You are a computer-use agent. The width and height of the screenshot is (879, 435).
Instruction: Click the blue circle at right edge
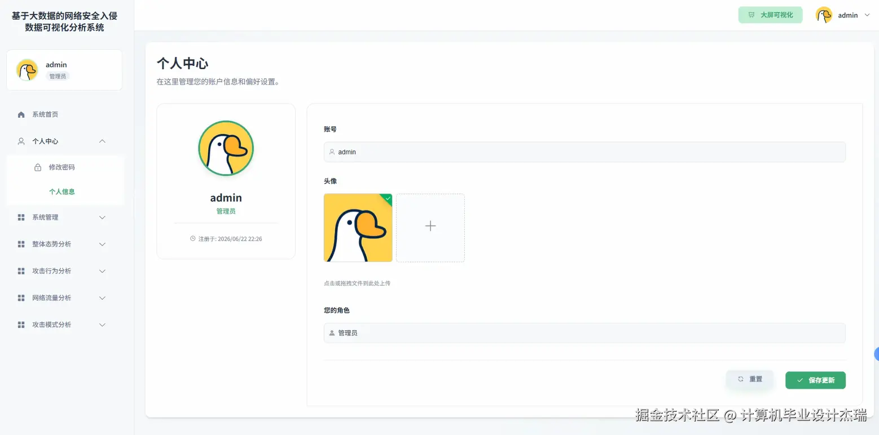point(877,354)
